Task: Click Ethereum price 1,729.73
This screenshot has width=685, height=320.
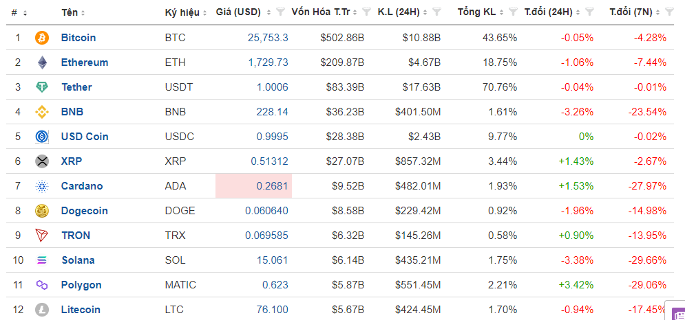Action: click(x=268, y=62)
